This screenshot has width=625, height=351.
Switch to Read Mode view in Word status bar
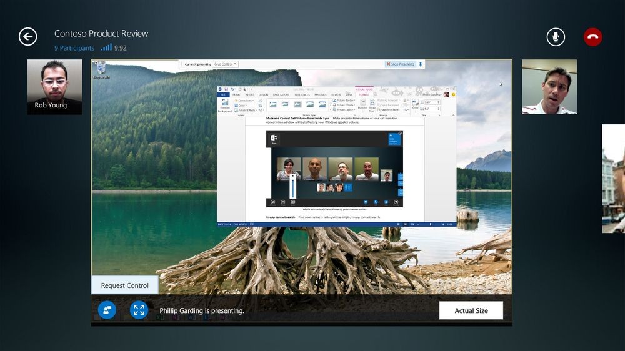[398, 224]
